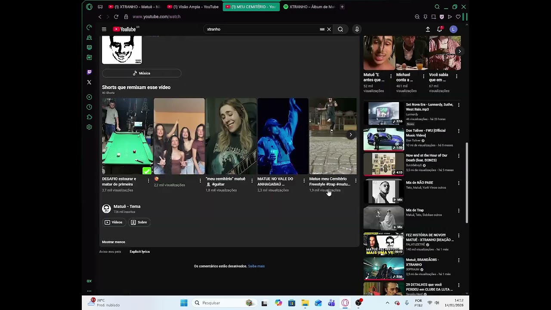Collapse the description with 'Mostrar menos'
Viewport: 551px width, 310px height.
coord(114,242)
